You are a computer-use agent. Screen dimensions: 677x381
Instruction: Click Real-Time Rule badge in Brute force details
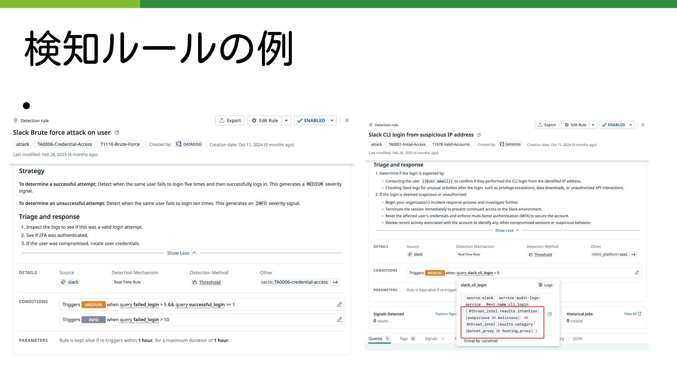tap(127, 282)
